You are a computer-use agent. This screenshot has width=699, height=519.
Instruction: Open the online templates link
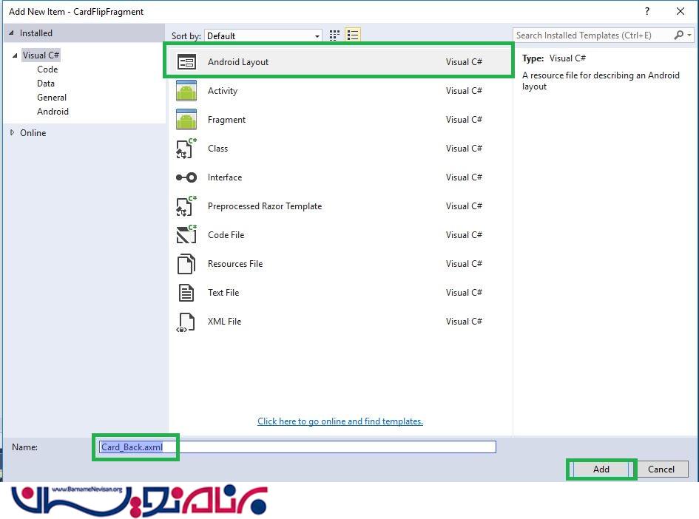pyautogui.click(x=340, y=421)
